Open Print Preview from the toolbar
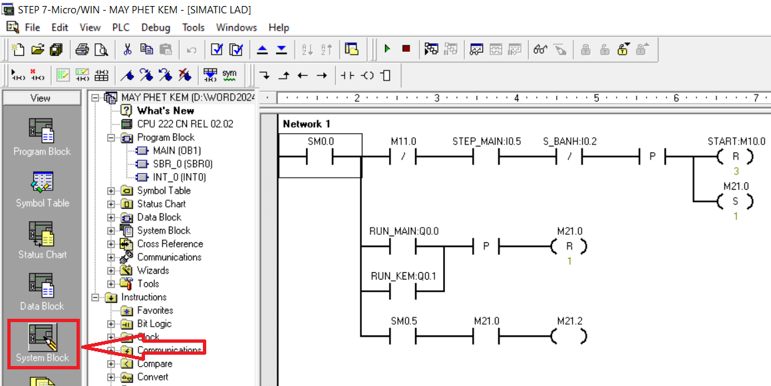 [x=101, y=49]
